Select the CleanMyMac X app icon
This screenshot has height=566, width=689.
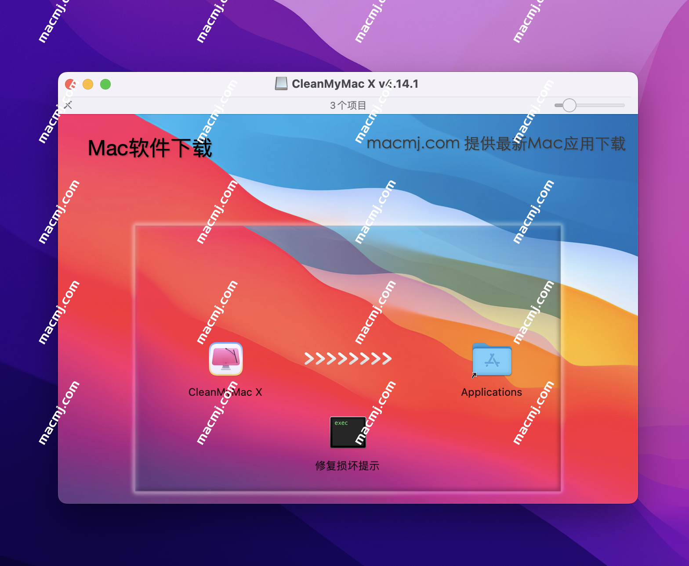[x=226, y=359]
